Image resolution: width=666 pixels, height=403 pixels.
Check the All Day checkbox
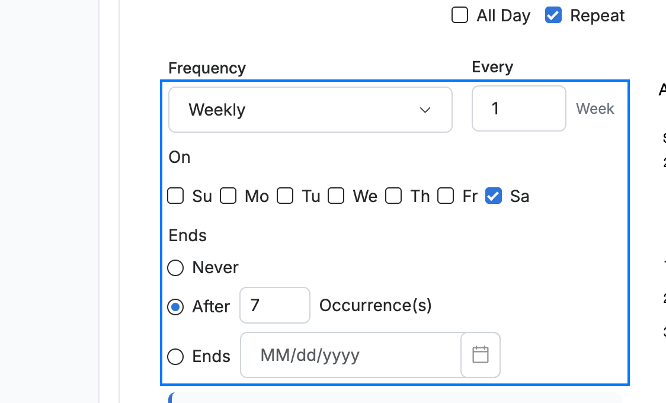[460, 15]
